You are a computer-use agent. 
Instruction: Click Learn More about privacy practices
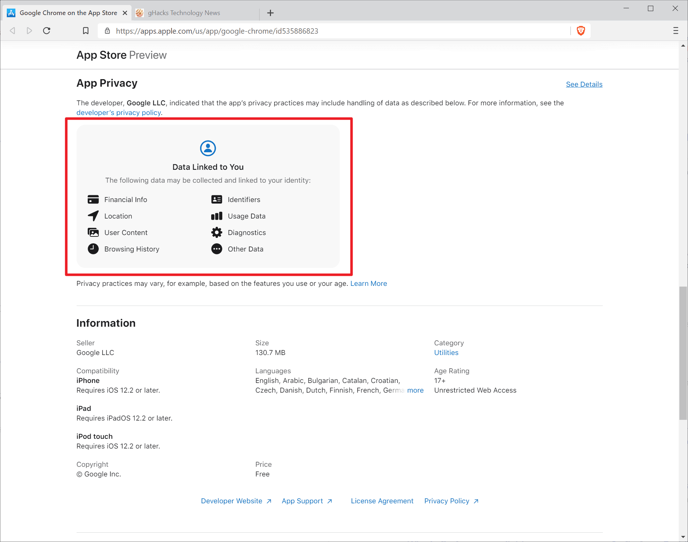point(369,283)
